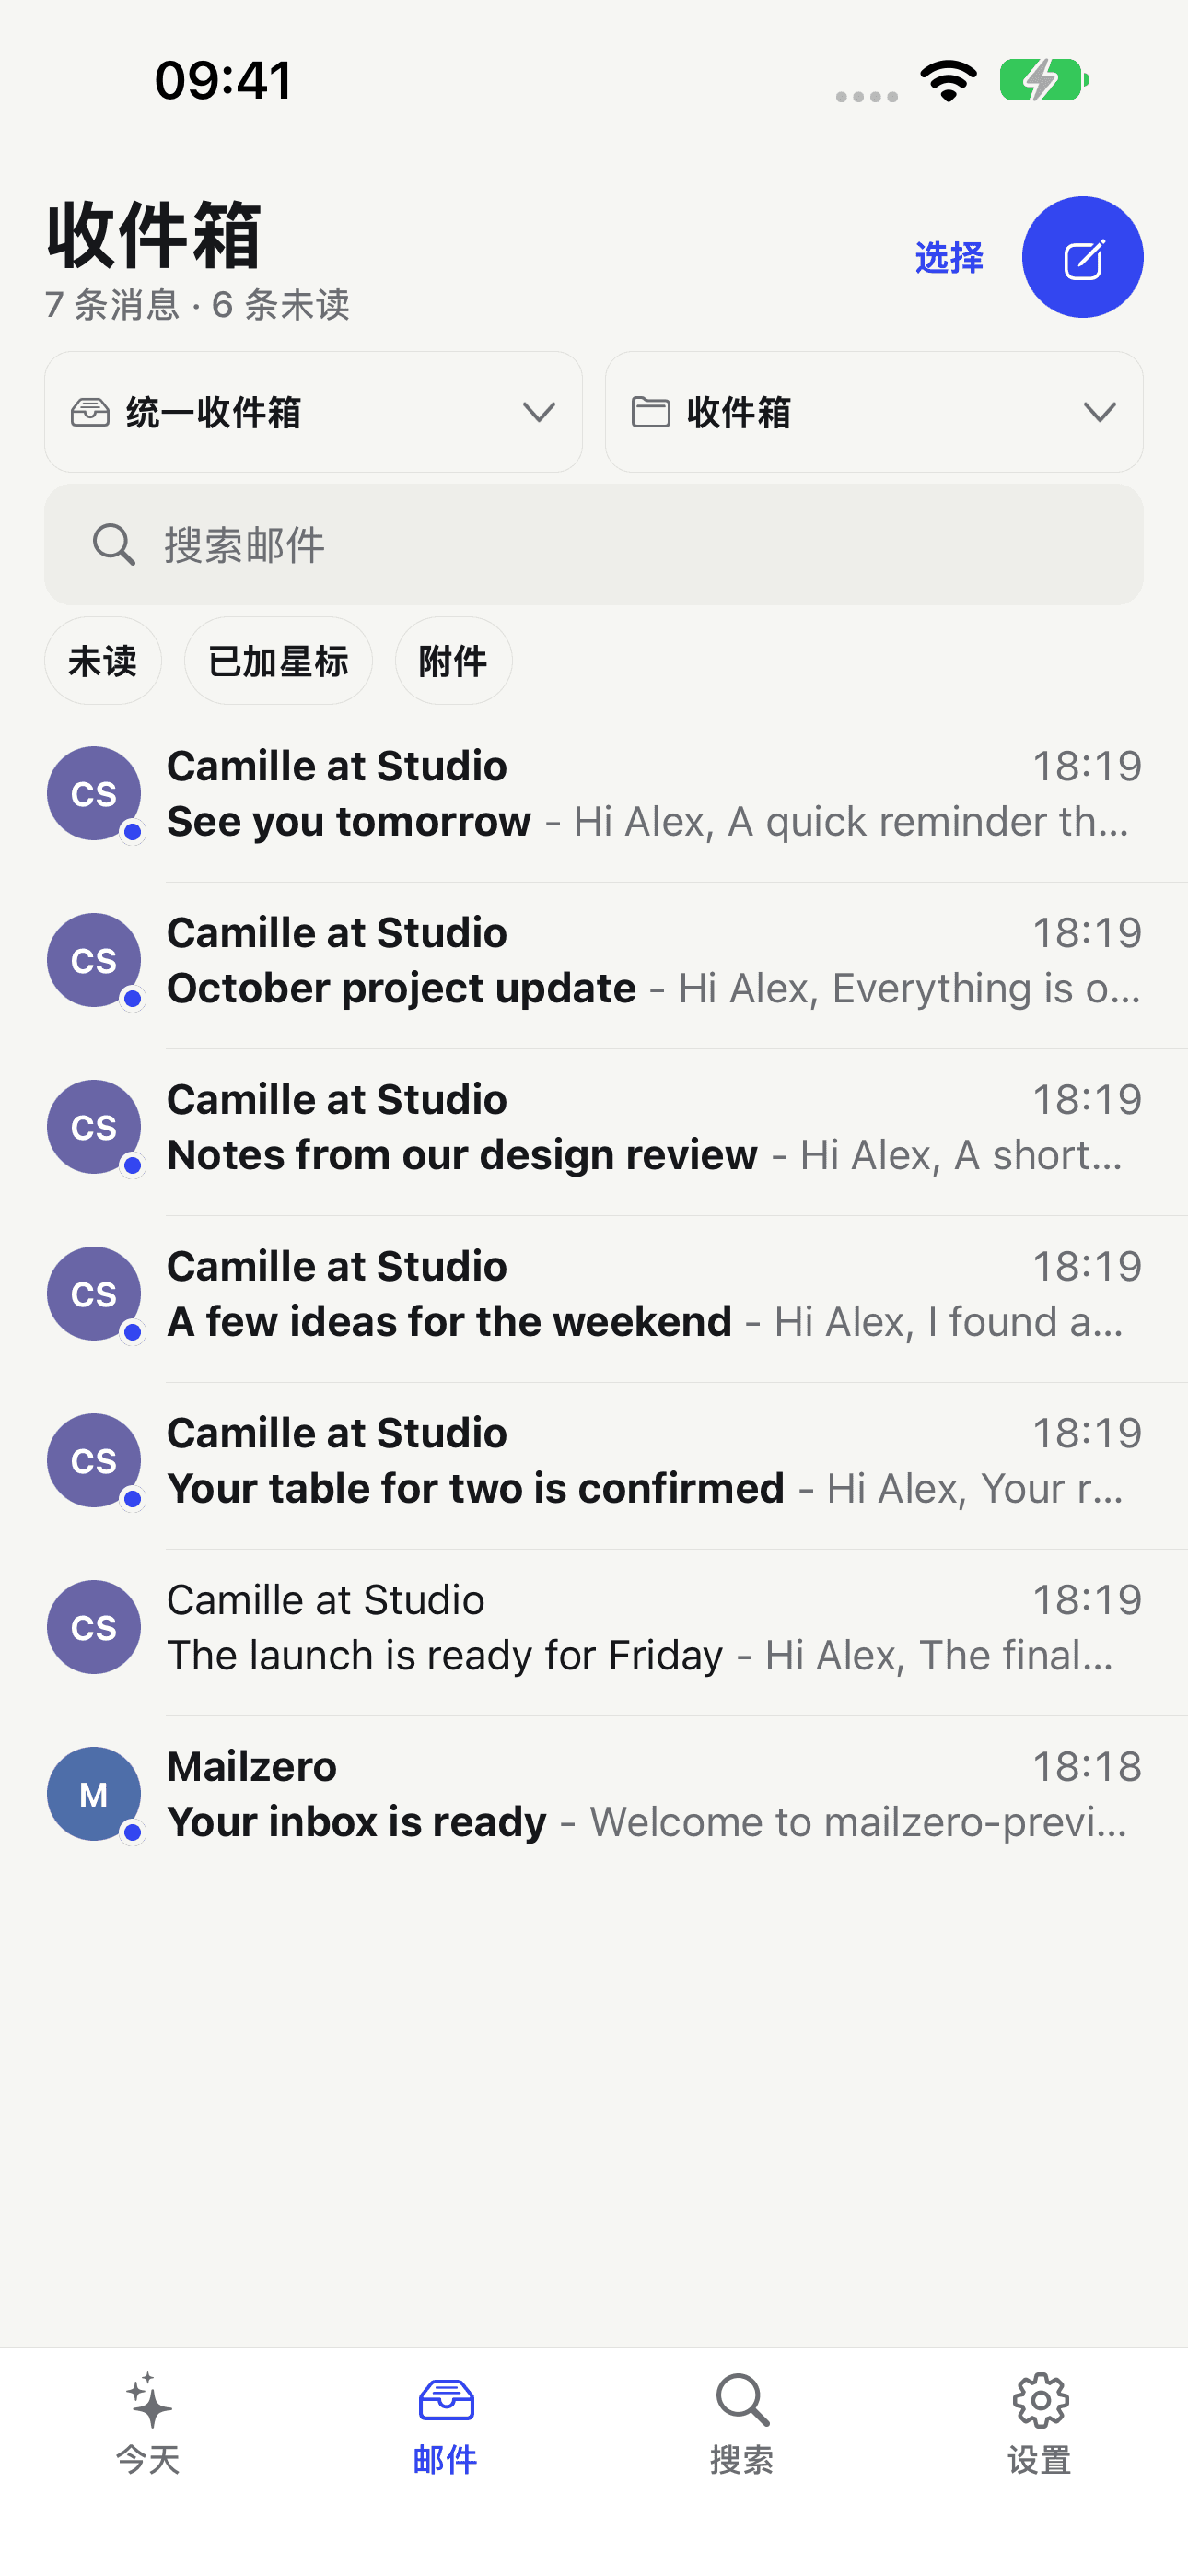Open the 今天 tab with sparkle icon
This screenshot has width=1188, height=2576.
click(148, 2424)
